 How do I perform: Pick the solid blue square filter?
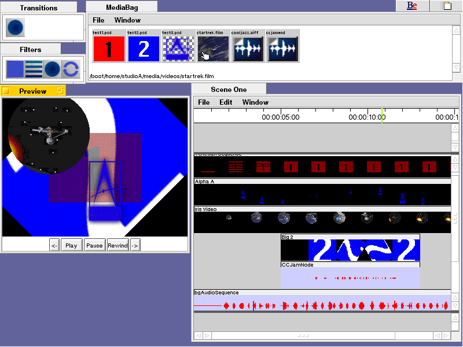(15, 69)
